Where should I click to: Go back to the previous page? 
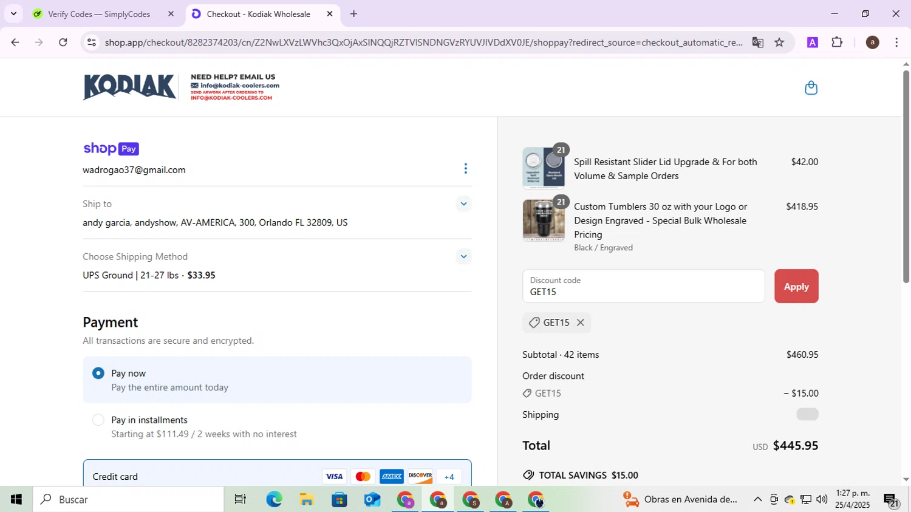pyautogui.click(x=15, y=43)
